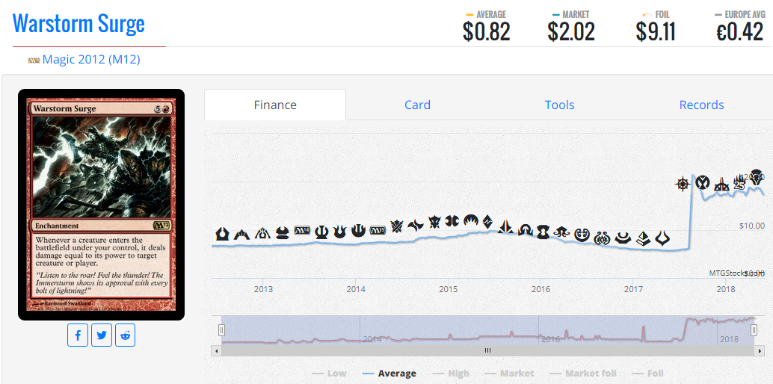Click the M15 set symbol on the chart

(377, 229)
